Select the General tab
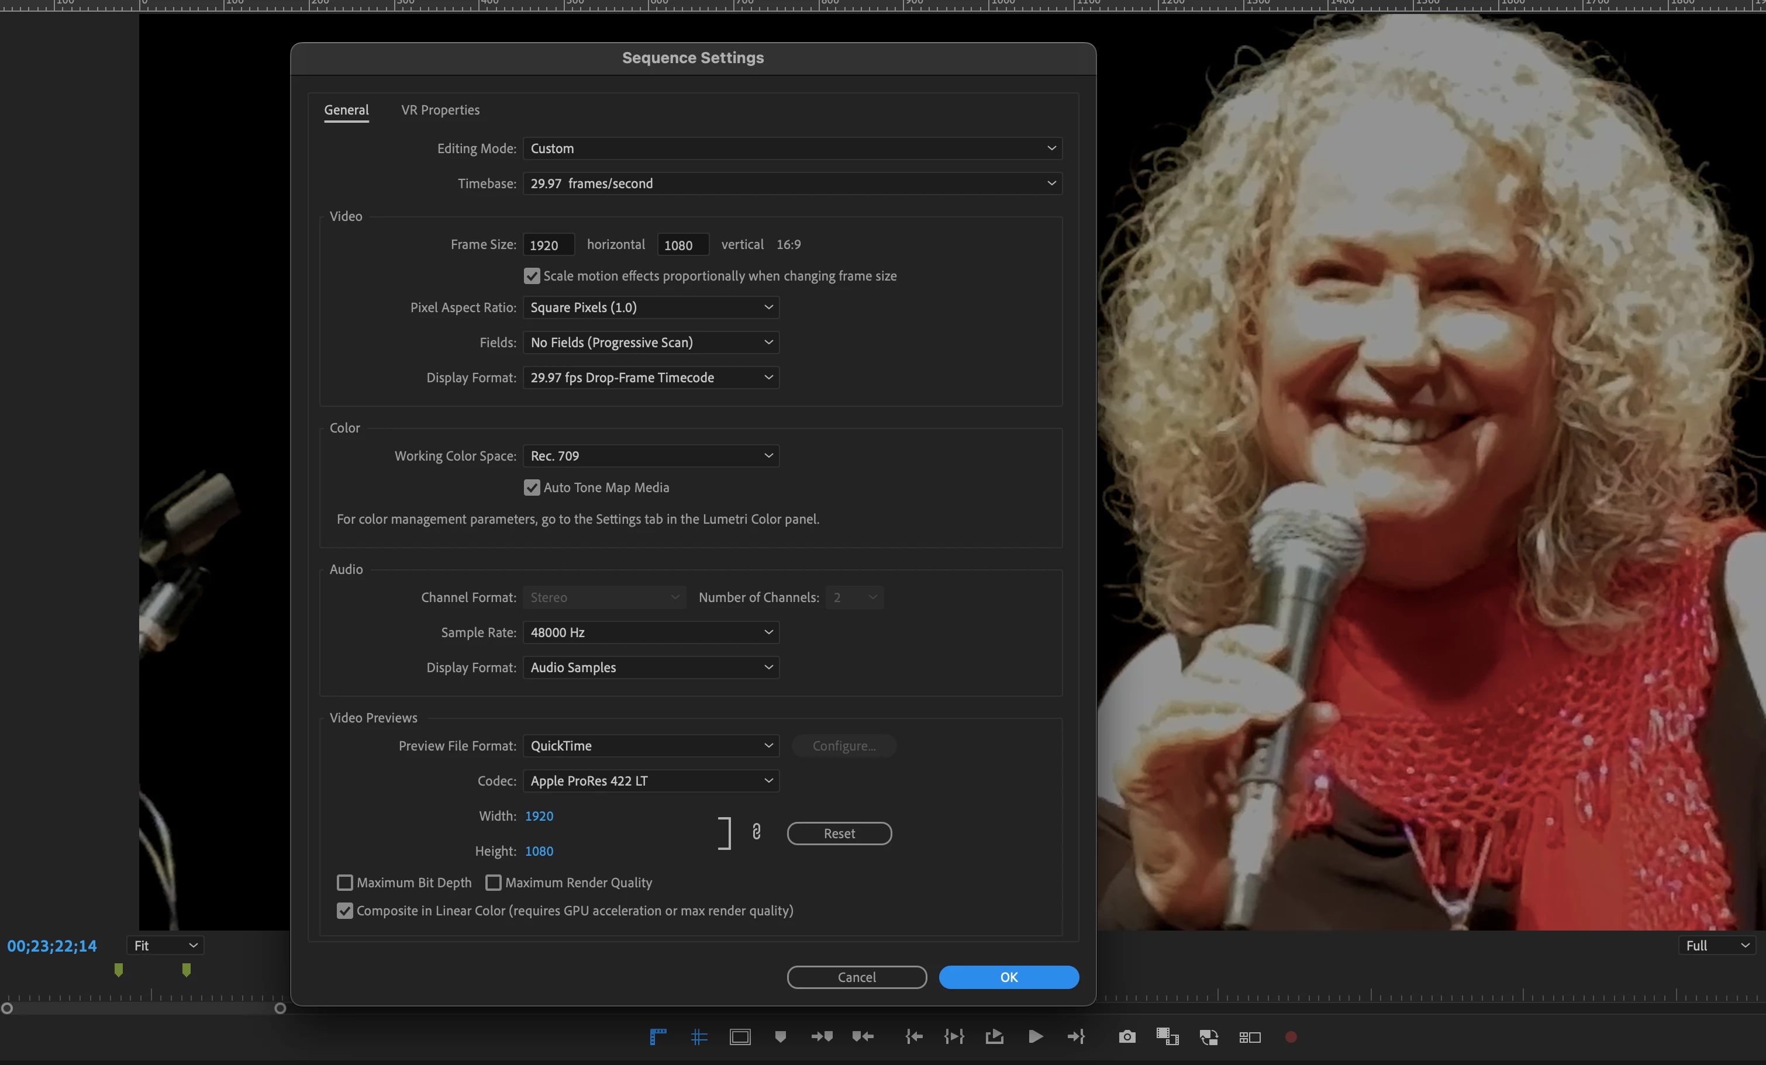 coord(346,109)
